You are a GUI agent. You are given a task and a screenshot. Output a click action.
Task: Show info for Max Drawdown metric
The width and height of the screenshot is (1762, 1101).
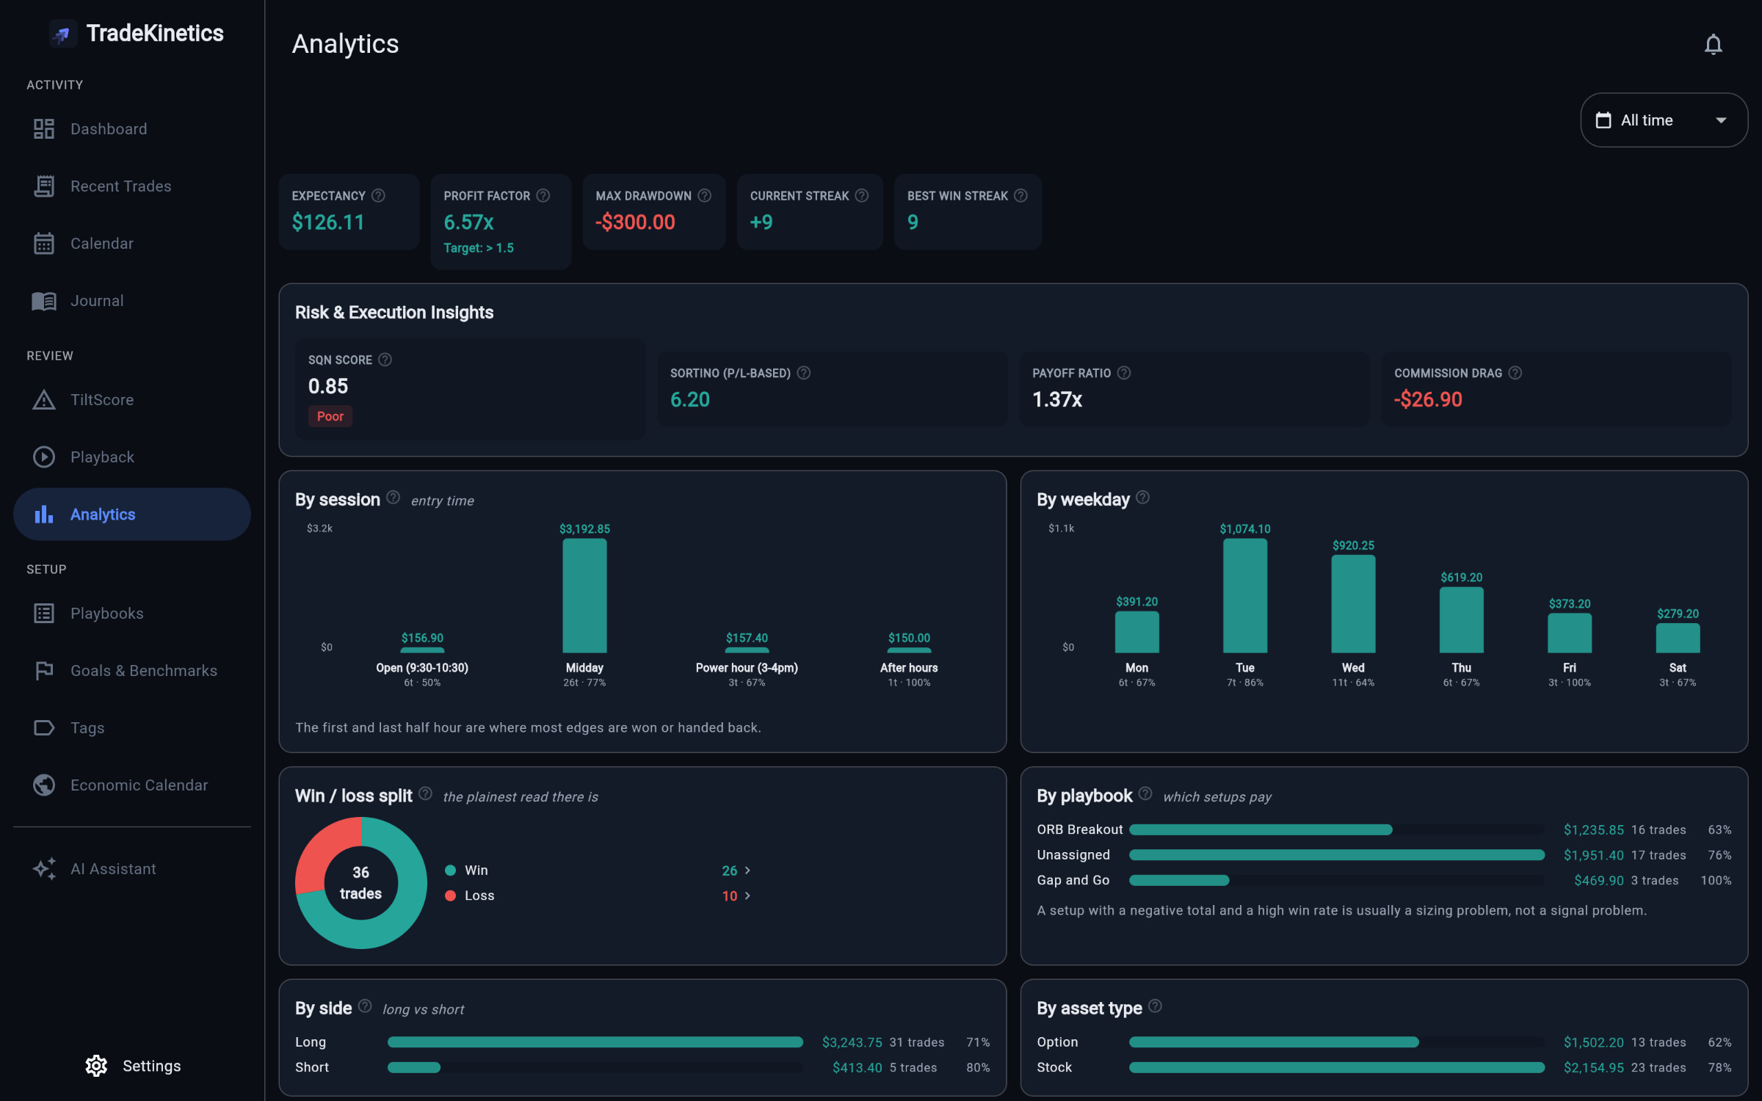[x=705, y=195]
